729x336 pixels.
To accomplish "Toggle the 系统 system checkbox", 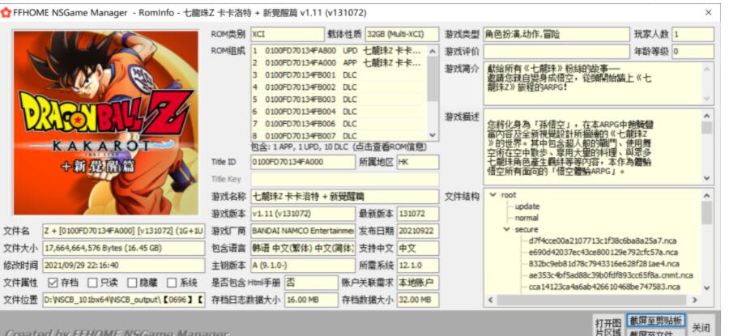I will (x=173, y=283).
